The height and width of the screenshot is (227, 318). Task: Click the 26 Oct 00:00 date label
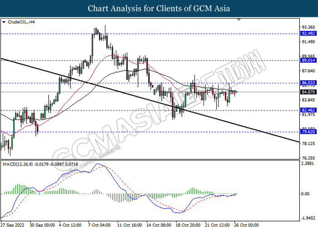click(x=246, y=225)
